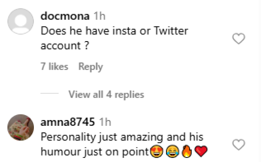261x162 pixels.
Task: Click the heart-eyes emoji in amna8745's comment
Action: coord(157,151)
